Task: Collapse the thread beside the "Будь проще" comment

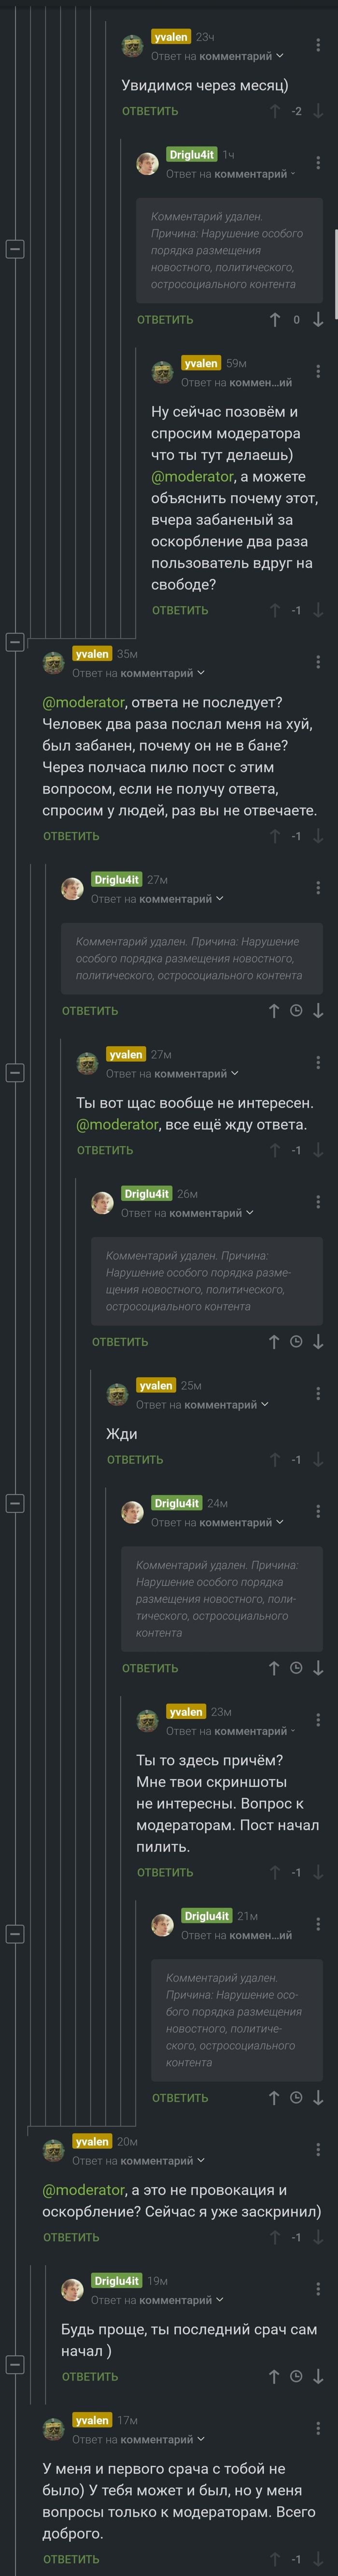Action: click(x=15, y=2366)
